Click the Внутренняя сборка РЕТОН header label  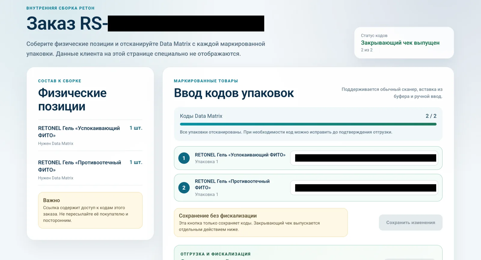pyautogui.click(x=60, y=8)
